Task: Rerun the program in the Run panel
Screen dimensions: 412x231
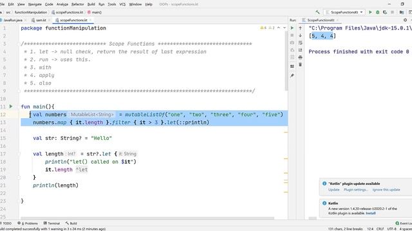Action: point(292,28)
